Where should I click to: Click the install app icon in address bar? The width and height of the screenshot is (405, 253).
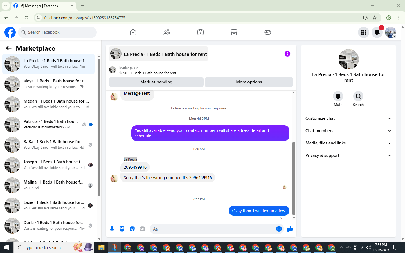point(366,18)
